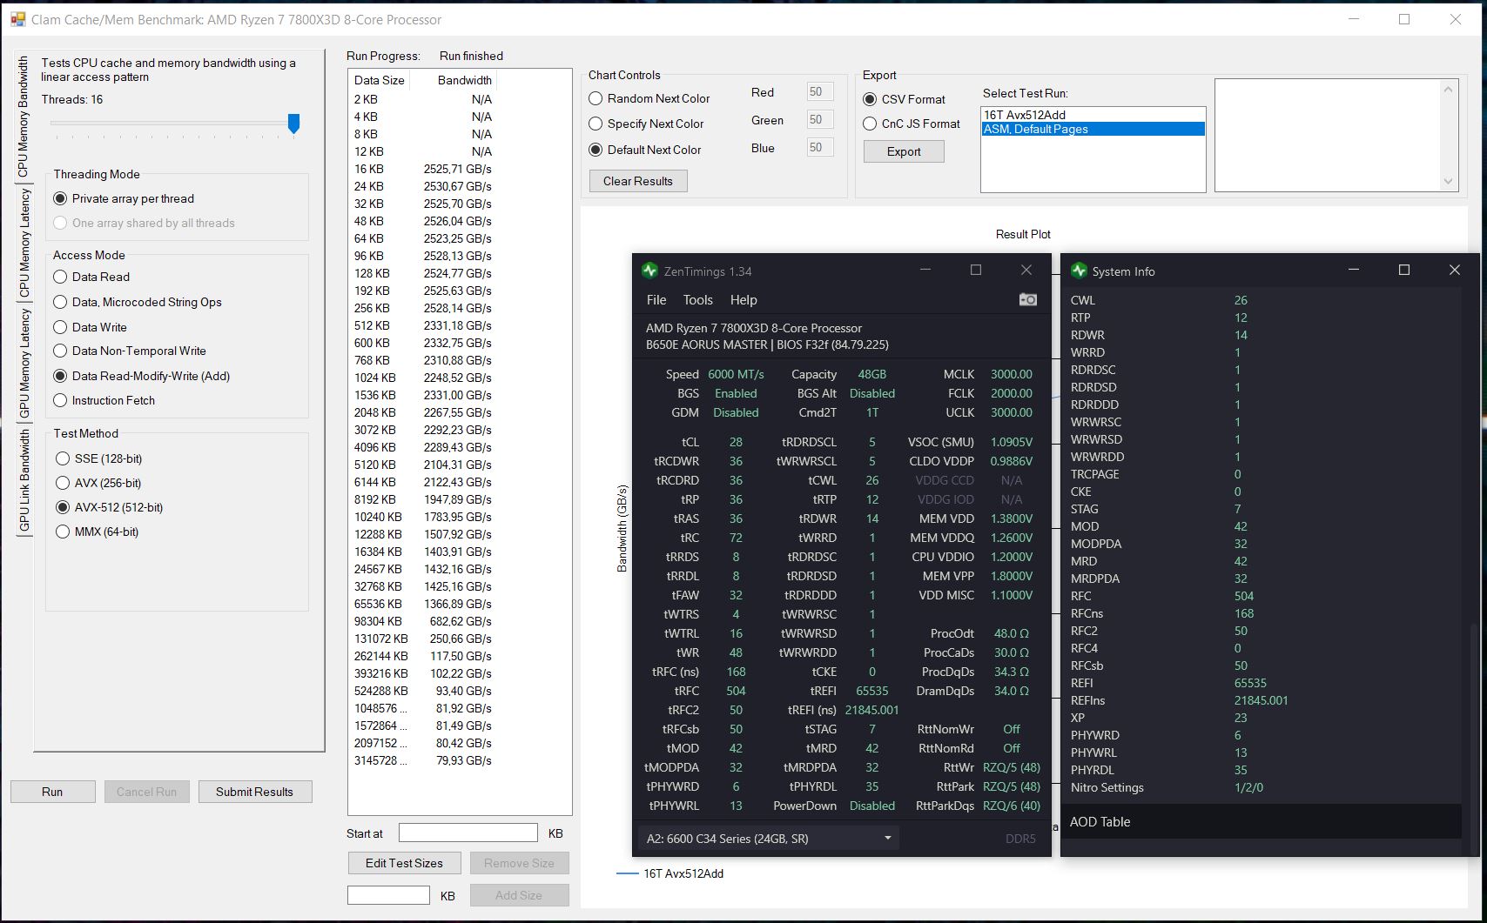1487x923 pixels.
Task: Click the custom size KB input field
Action: pos(388,895)
